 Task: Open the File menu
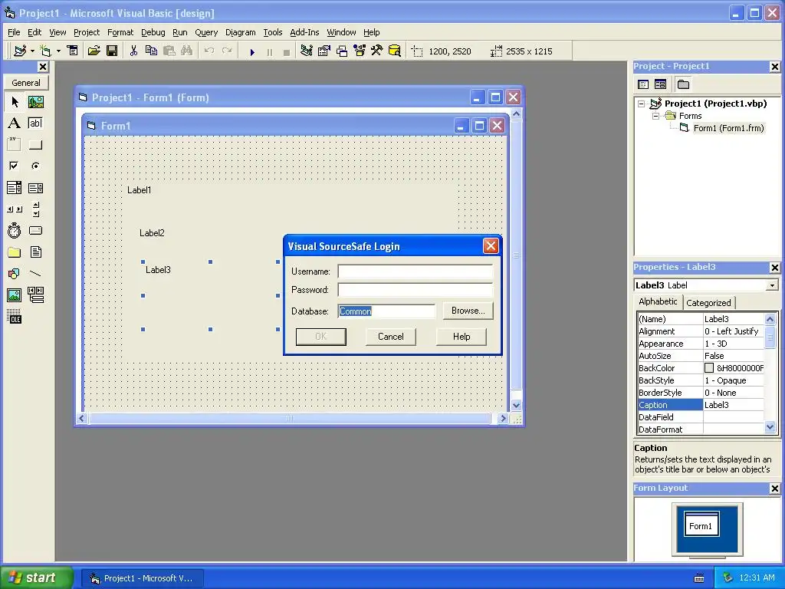[14, 32]
